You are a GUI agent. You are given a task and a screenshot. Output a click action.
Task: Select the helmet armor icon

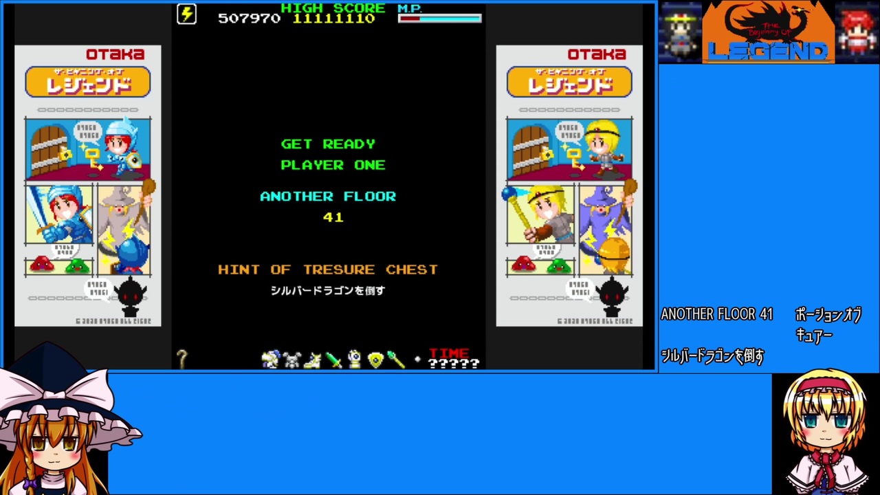click(x=354, y=359)
